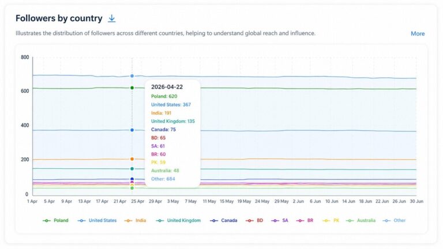Open the More link

click(x=418, y=33)
